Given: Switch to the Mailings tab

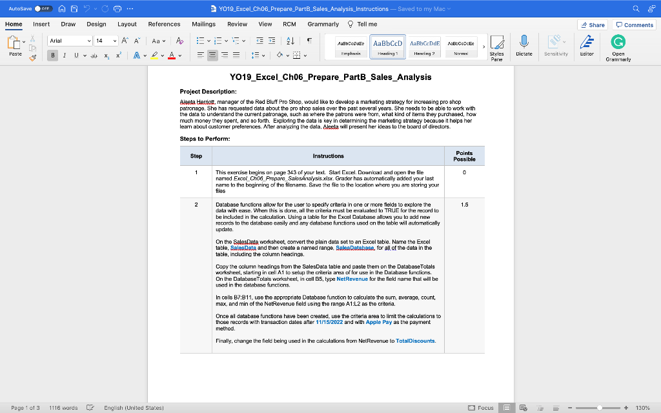Looking at the screenshot, I should click(x=203, y=25).
